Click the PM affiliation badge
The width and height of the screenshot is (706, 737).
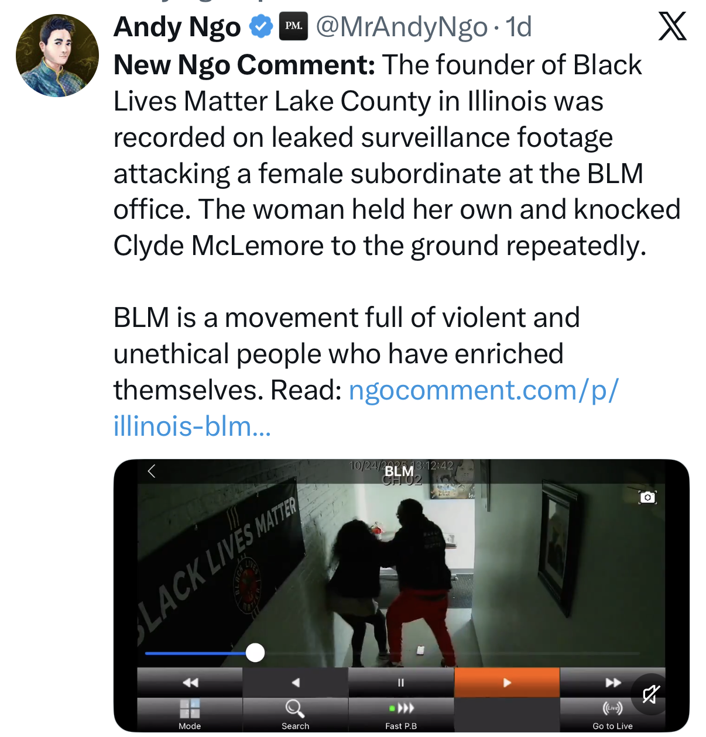(x=293, y=27)
